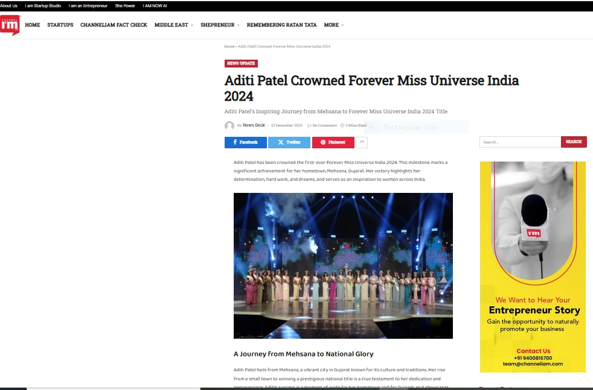Click the News Desk author avatar
Image resolution: width=593 pixels, height=390 pixels.
pyautogui.click(x=229, y=125)
